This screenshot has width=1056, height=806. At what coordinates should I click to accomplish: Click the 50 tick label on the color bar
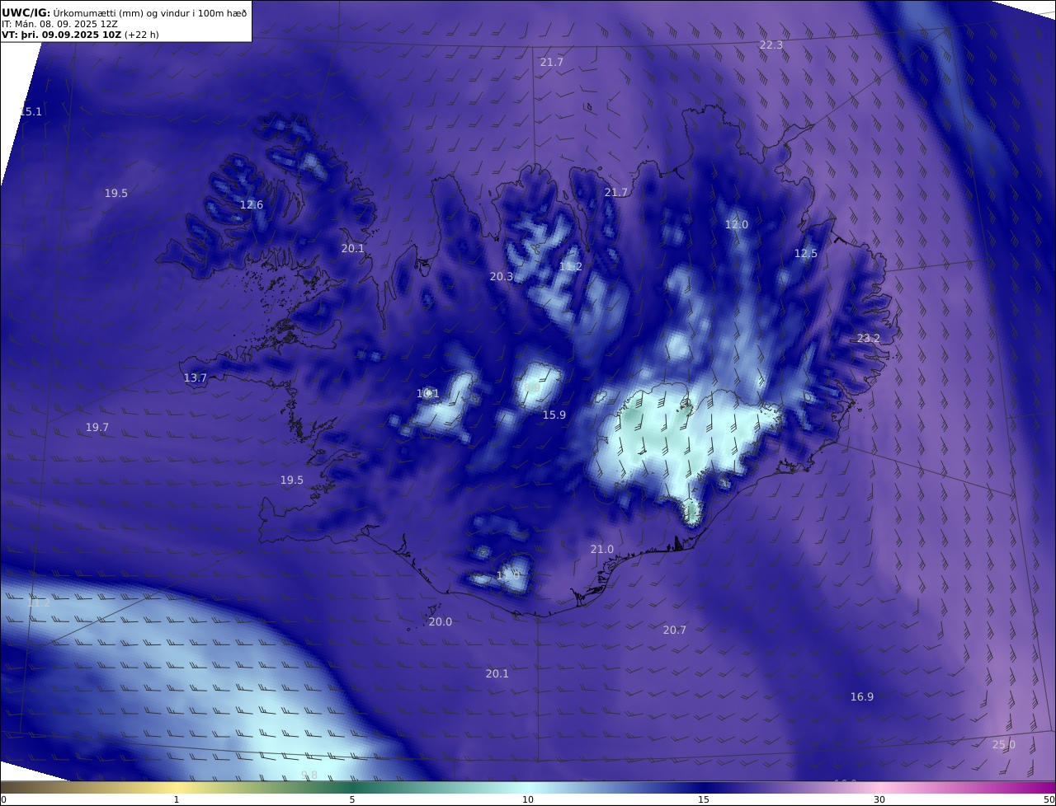1049,799
